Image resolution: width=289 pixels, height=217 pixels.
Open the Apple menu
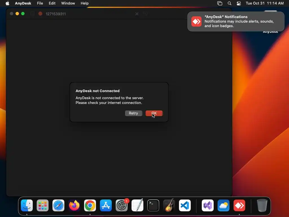[7, 3]
